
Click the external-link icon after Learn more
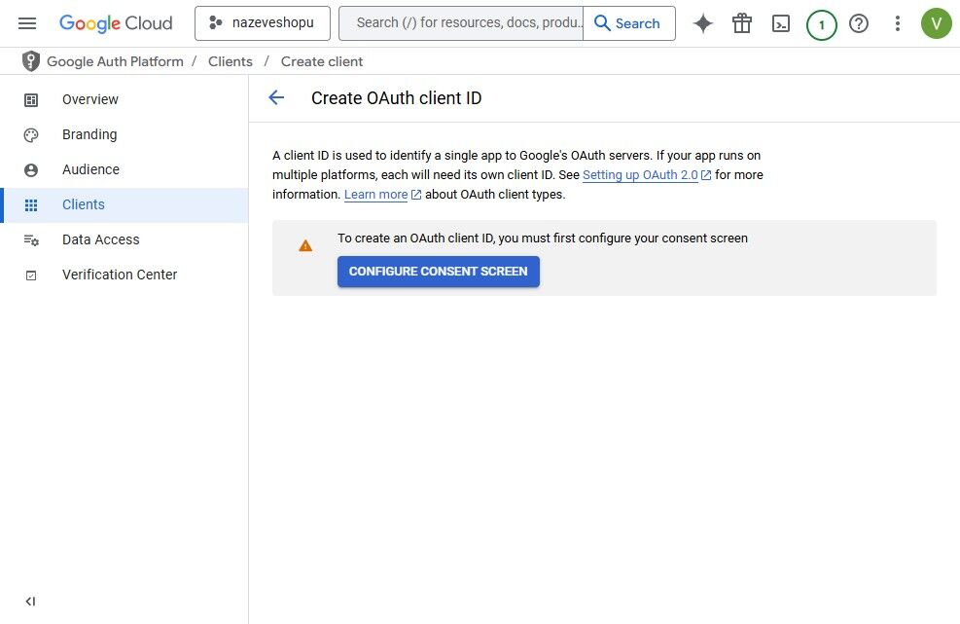coord(416,195)
